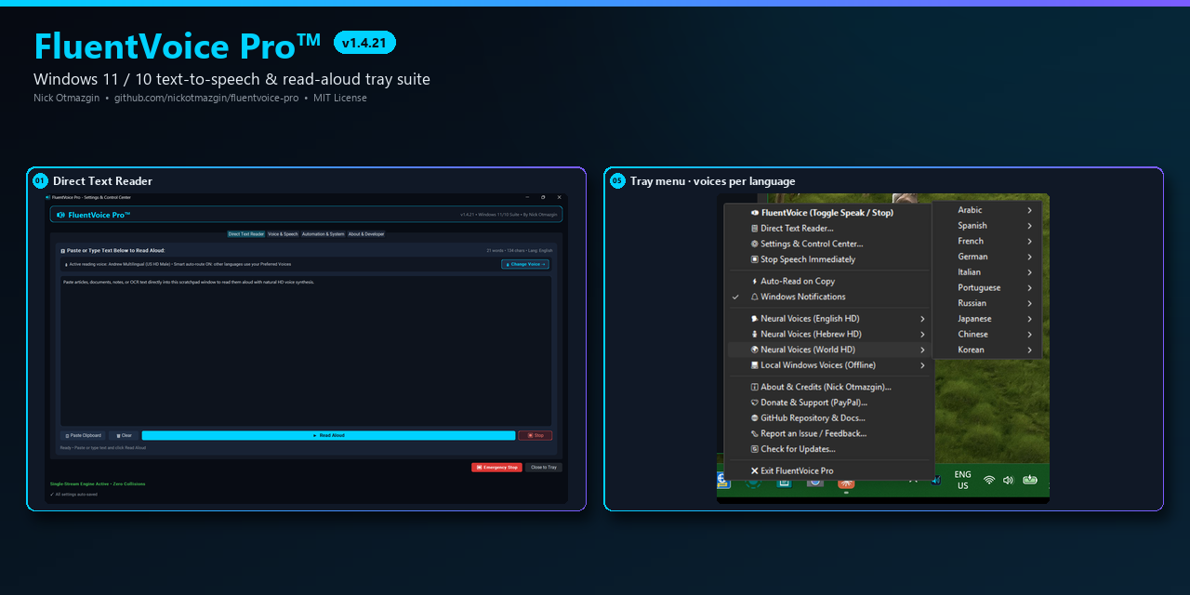The height and width of the screenshot is (595, 1190).
Task: Click the GitHub Repository & Docs icon
Action: (755, 418)
